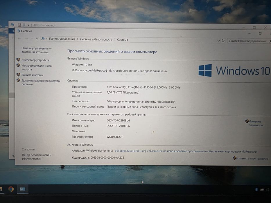
Task: Click Windows 10 Pro edition text
Action: click(x=82, y=65)
